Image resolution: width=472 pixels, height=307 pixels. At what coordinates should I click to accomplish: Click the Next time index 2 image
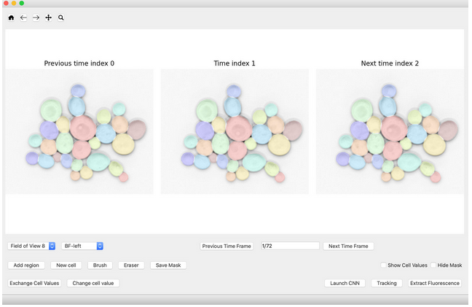(390, 132)
